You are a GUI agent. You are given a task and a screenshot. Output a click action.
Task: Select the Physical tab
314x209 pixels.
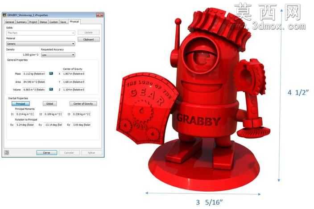click(74, 21)
